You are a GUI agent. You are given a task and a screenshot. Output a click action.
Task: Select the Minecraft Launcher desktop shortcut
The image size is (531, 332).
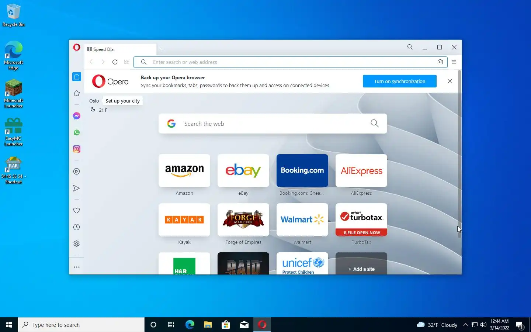pyautogui.click(x=14, y=94)
